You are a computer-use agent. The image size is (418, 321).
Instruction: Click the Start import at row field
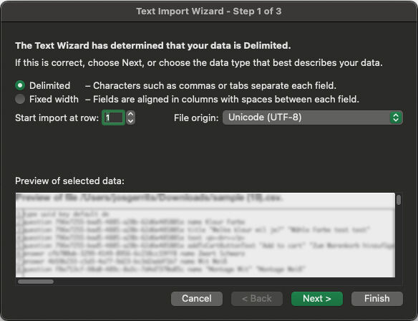(113, 118)
